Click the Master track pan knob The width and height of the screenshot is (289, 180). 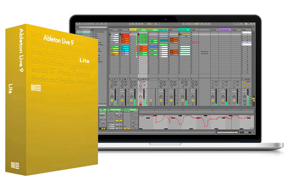tap(244, 97)
